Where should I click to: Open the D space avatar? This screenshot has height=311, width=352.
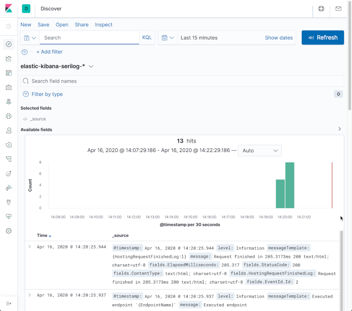[x=26, y=9]
